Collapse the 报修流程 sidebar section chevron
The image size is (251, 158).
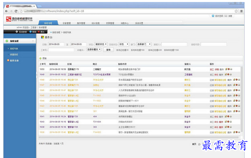[x=33, y=41]
